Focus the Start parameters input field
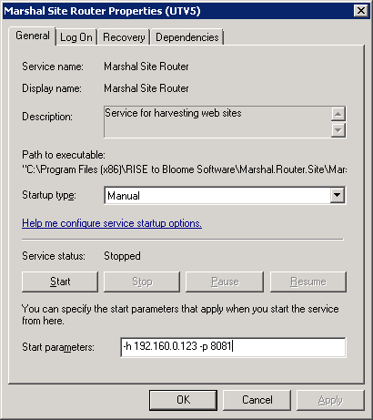This screenshot has height=420, width=373. [x=233, y=347]
